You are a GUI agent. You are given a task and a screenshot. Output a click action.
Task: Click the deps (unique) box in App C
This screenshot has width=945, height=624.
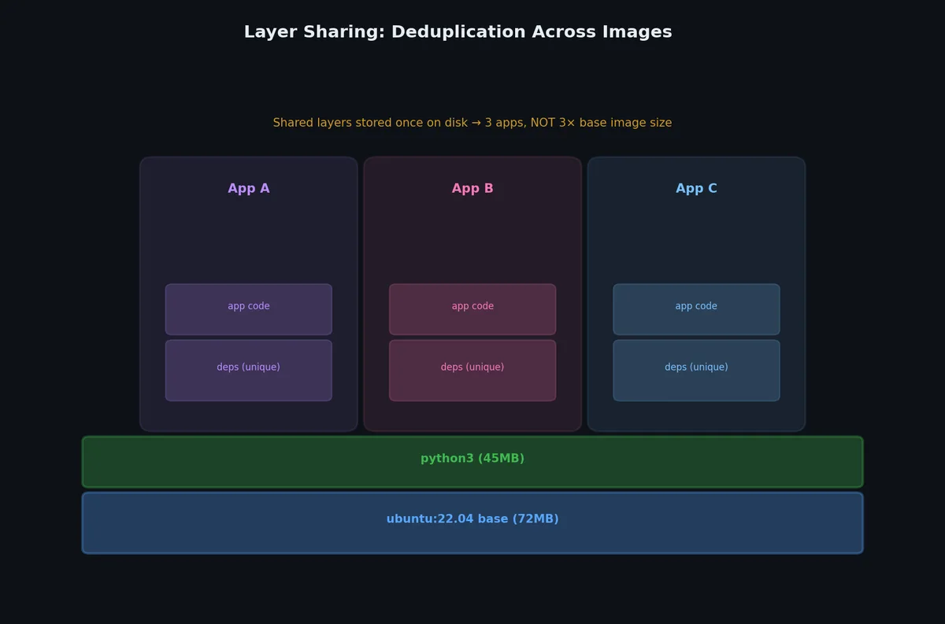[x=696, y=371]
